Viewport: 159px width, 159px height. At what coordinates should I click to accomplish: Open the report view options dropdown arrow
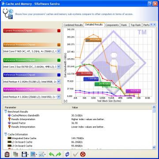[x=36, y=155]
